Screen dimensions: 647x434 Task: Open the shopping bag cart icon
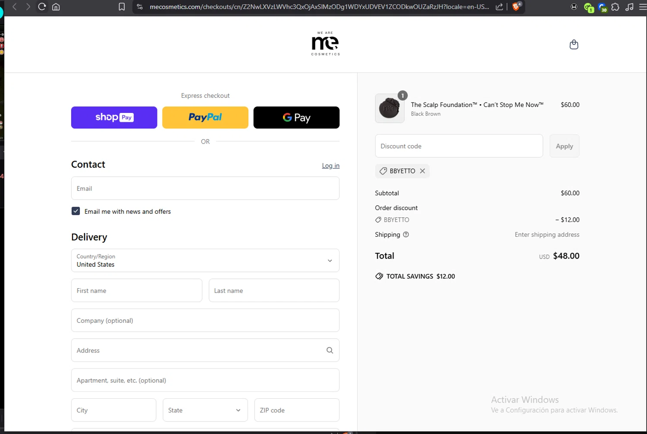tap(574, 44)
